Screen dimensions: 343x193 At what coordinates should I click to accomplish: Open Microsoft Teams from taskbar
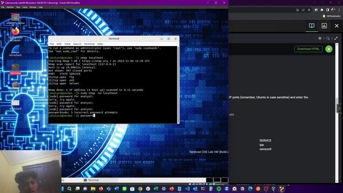coord(109,189)
